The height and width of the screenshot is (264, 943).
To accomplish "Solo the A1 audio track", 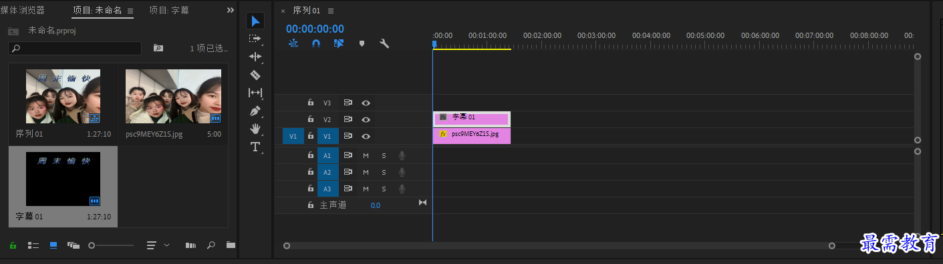I will [x=384, y=155].
